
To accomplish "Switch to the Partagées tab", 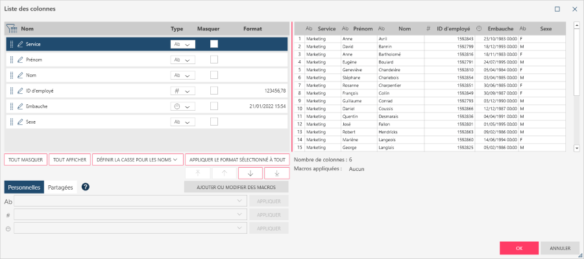I will [60, 187].
